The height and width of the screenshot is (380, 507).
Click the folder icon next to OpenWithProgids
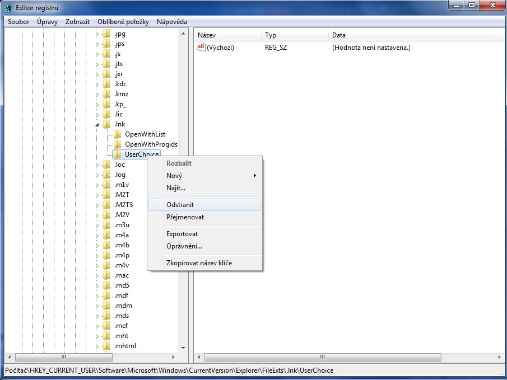point(117,144)
